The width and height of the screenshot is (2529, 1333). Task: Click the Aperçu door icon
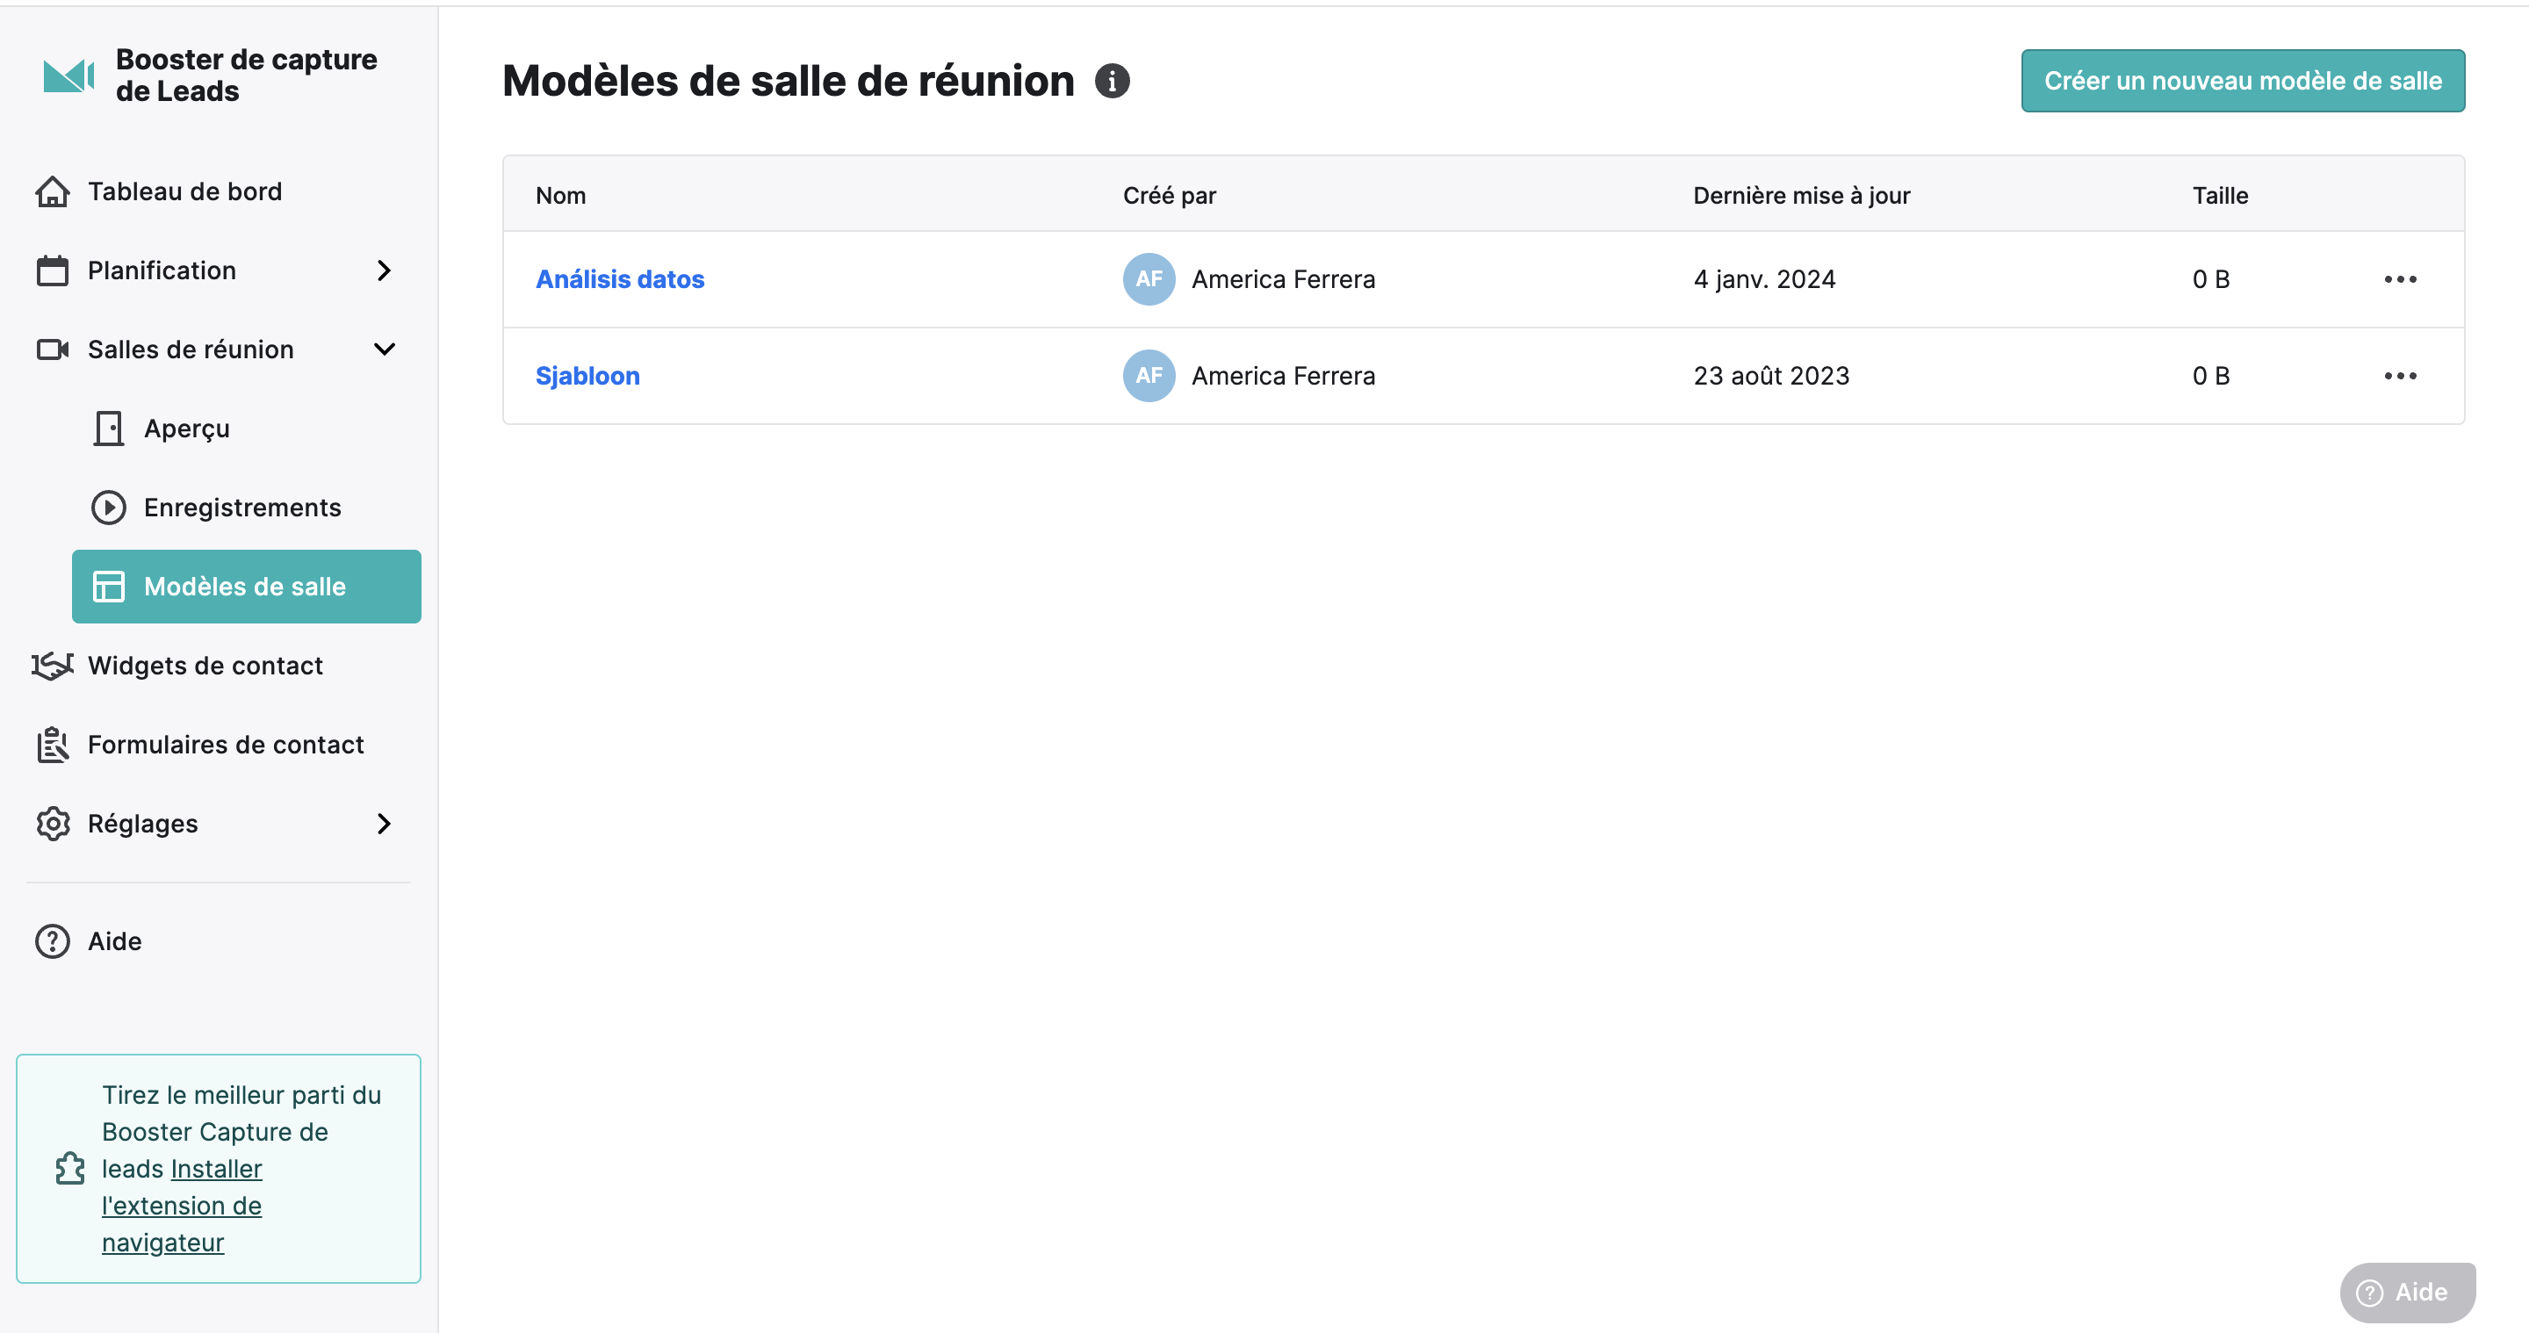click(x=109, y=428)
